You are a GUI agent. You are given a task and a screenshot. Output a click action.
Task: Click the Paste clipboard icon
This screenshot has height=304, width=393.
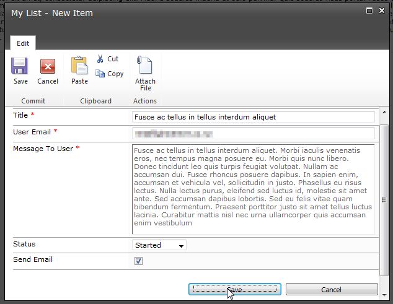[x=79, y=66]
